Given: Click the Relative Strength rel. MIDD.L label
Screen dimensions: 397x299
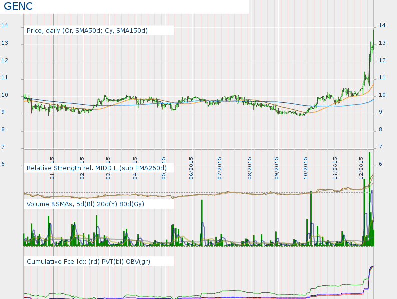Looking at the screenshot, I should (x=96, y=168).
